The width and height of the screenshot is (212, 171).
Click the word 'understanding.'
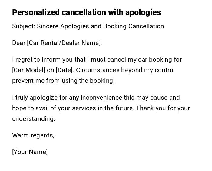tap(34, 119)
